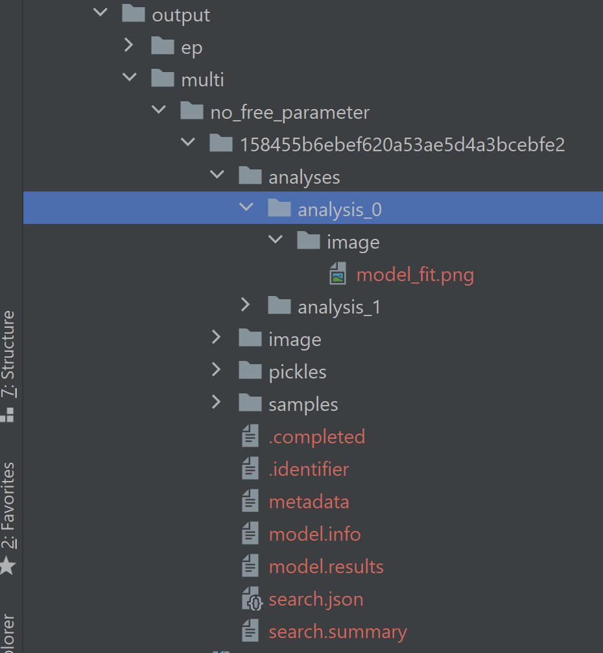
Task: Expand the pickles folder chevron
Action: [x=217, y=370]
